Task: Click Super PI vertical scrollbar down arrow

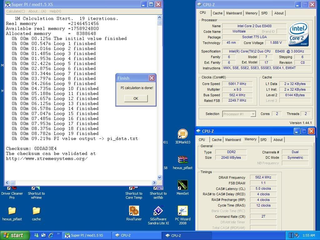Action: (x=160, y=177)
